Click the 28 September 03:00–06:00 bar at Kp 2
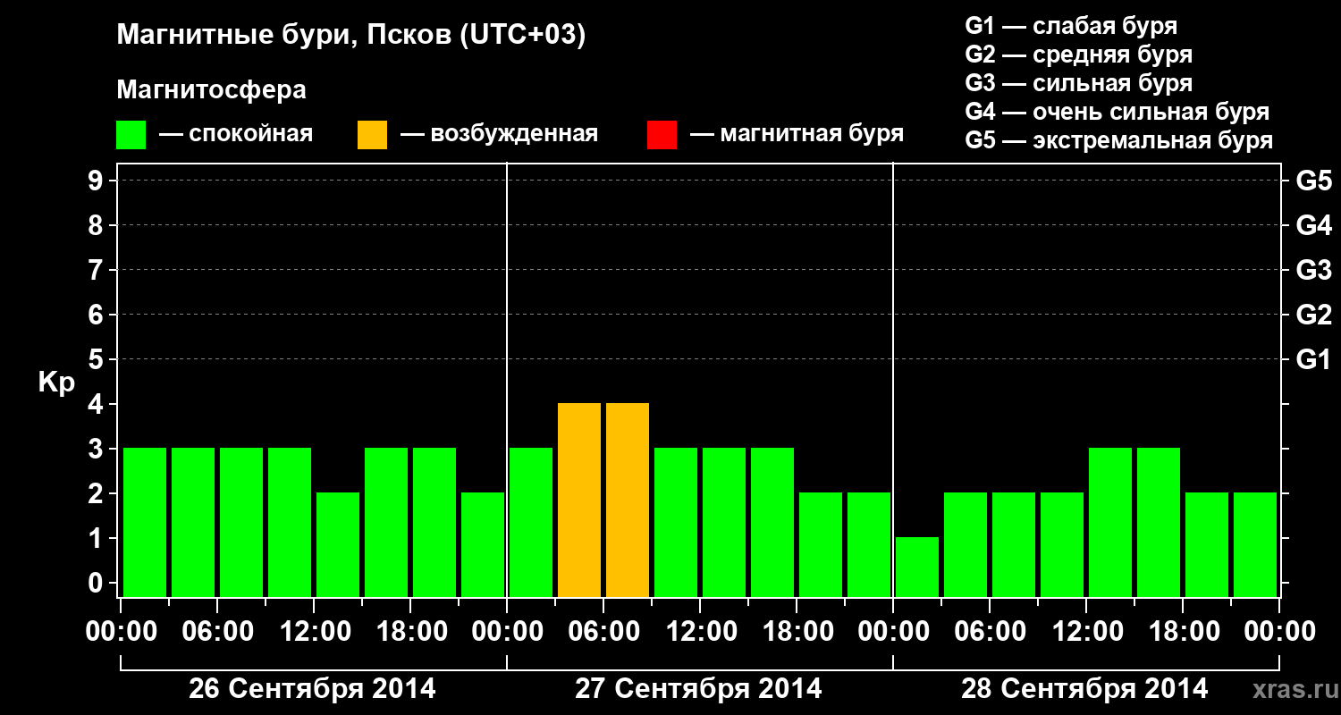This screenshot has width=1341, height=715. coord(966,544)
